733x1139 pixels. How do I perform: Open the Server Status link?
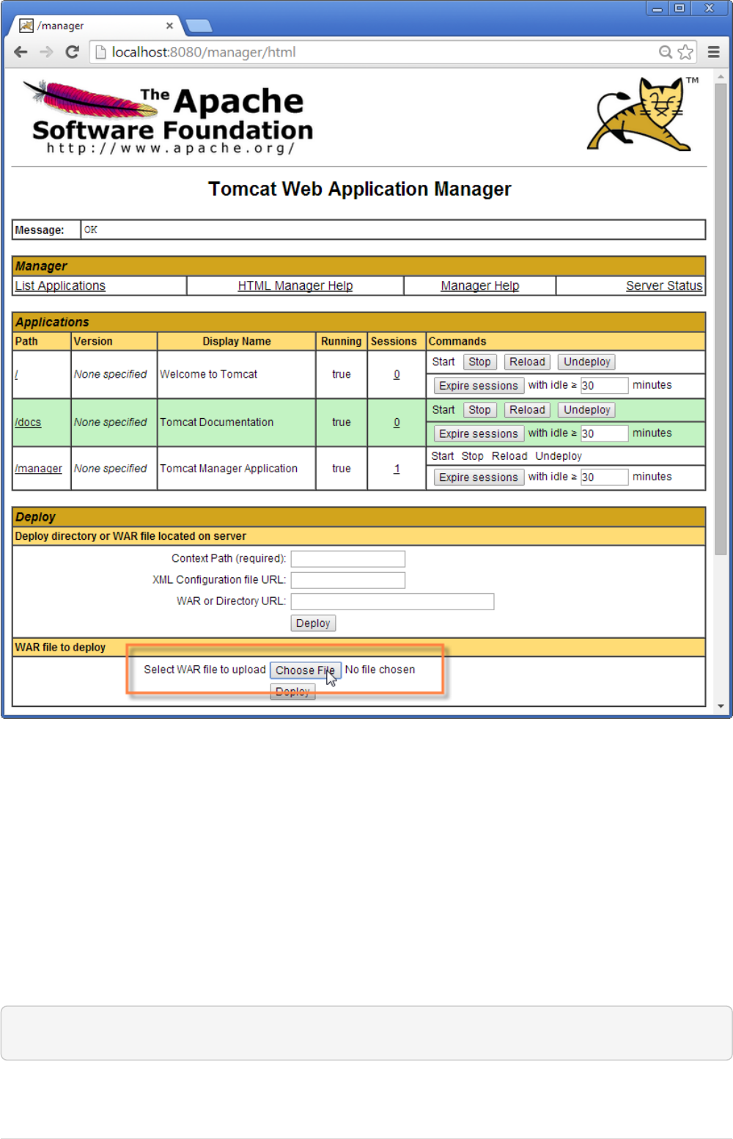[664, 285]
